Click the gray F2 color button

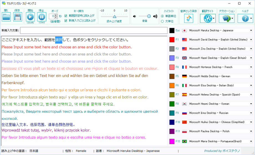pos(172,49)
